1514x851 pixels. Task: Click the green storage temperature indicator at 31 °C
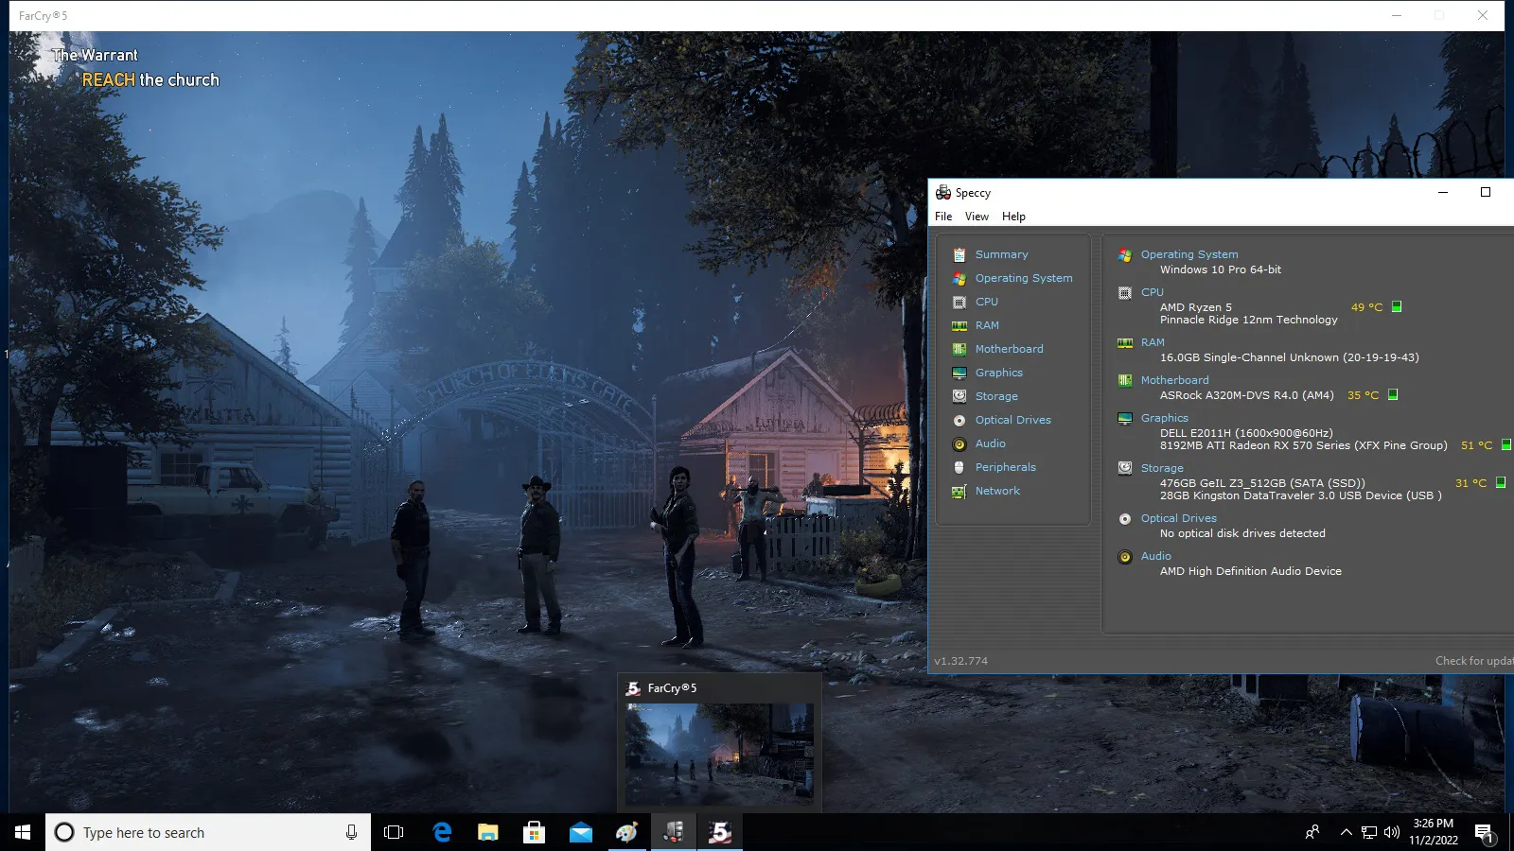coord(1501,482)
